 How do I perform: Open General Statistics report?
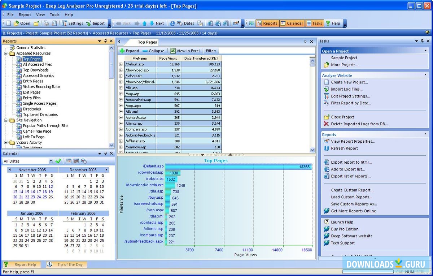pyautogui.click(x=31, y=48)
